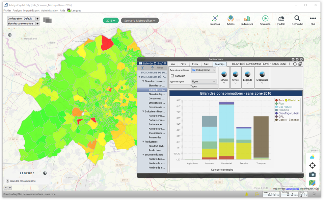Image resolution: width=324 pixels, height=200 pixels.
Task: Toggle the Cumulatif checkbox
Action: point(172,76)
